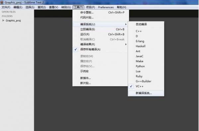This screenshot has width=199, height=131.
Task: Open the 文件(F) menu
Action: point(6,7)
